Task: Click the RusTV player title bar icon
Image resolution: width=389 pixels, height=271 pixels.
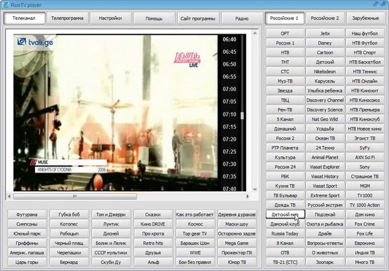Action: 5,5
